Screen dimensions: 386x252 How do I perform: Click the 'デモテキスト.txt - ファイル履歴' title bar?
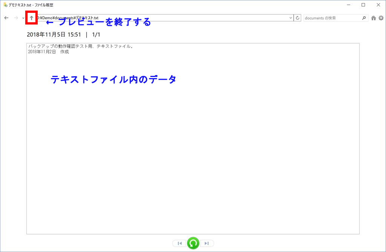(151, 5)
